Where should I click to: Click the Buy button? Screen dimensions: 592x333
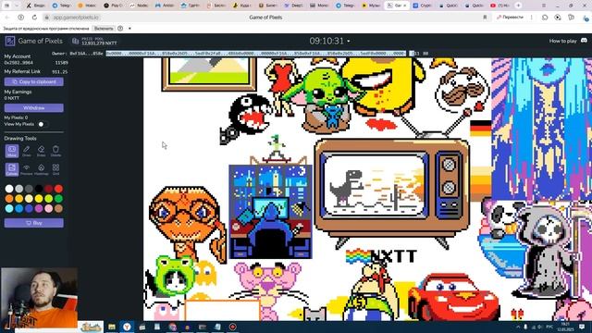click(34, 223)
